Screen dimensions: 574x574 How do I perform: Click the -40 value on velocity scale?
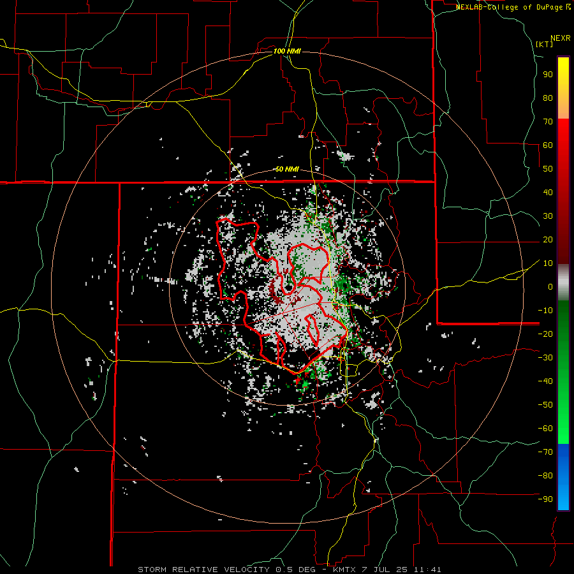click(x=545, y=381)
